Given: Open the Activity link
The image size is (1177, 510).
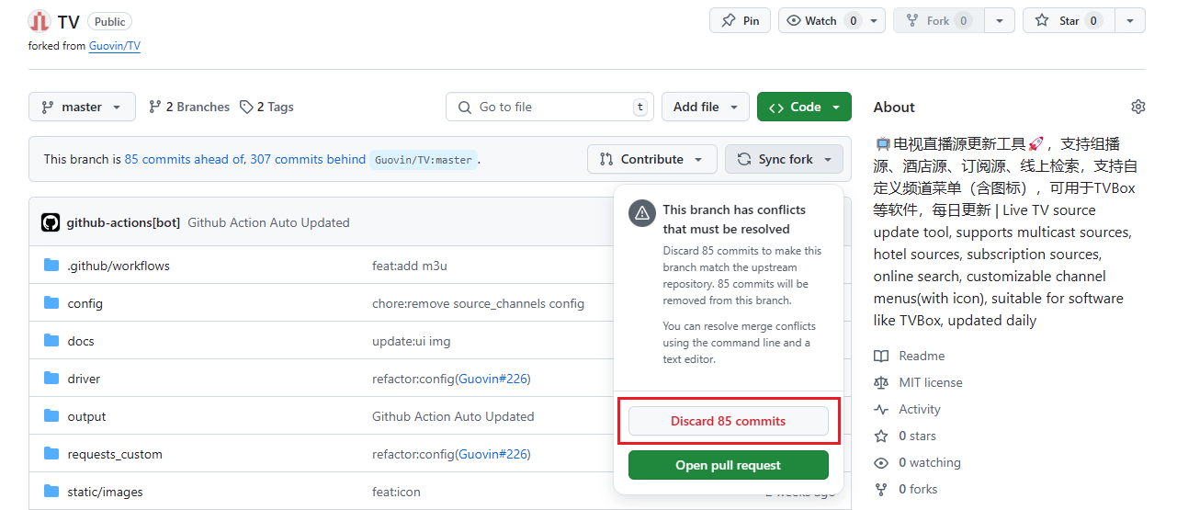Looking at the screenshot, I should point(920,409).
